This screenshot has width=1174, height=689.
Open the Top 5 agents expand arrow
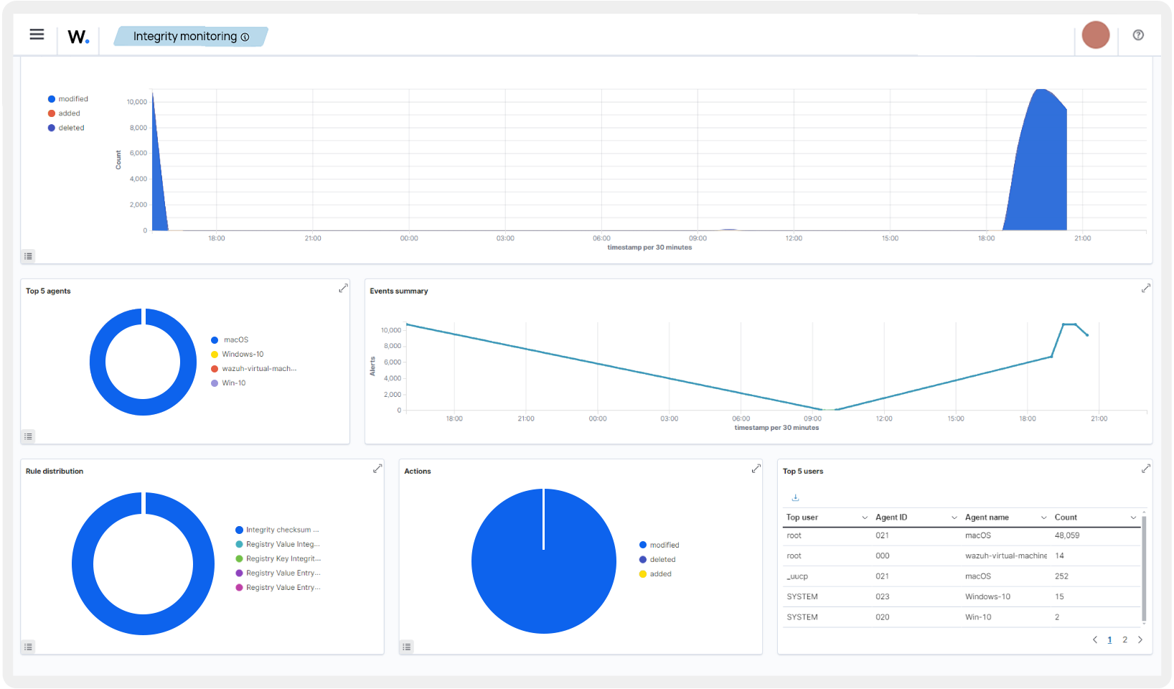(343, 288)
